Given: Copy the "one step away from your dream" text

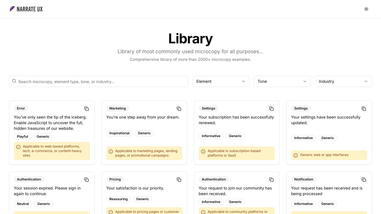Looking at the screenshot, I should [x=179, y=109].
